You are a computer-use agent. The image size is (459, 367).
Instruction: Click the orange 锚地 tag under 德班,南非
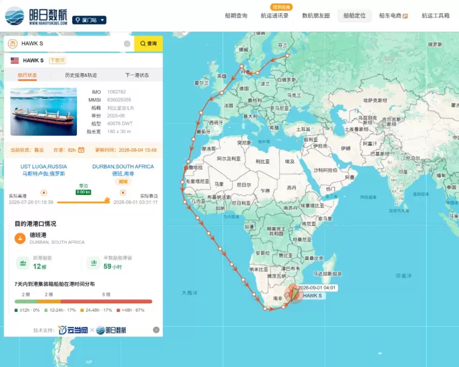[x=123, y=181]
